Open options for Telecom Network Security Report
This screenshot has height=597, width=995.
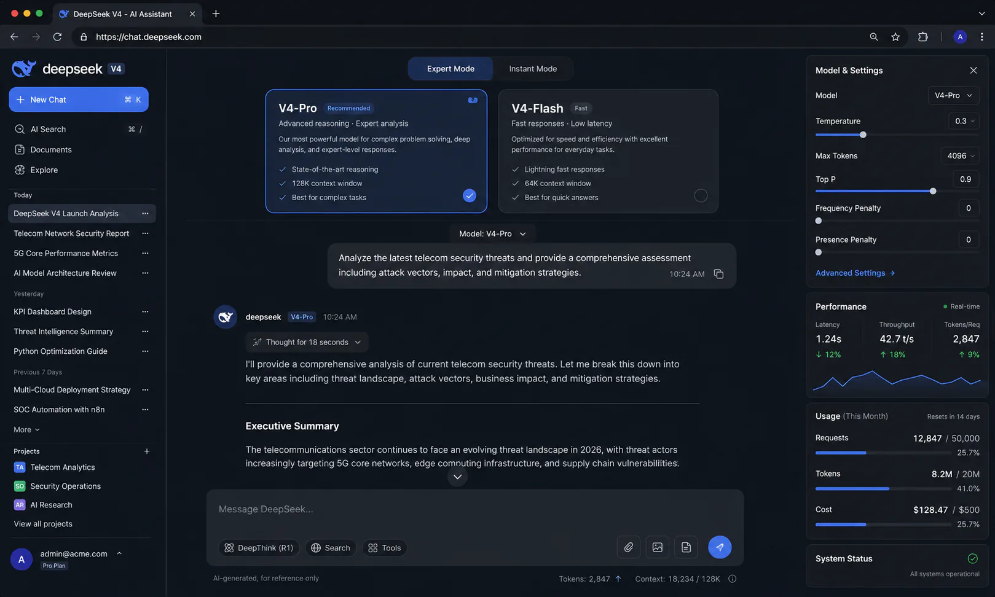point(145,233)
